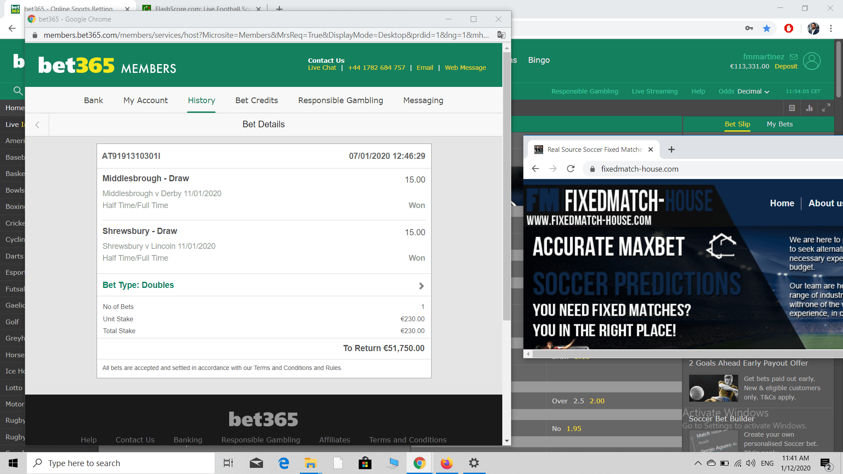The height and width of the screenshot is (474, 843).
Task: Go back using the Bet Details chevron
Action: coord(37,125)
